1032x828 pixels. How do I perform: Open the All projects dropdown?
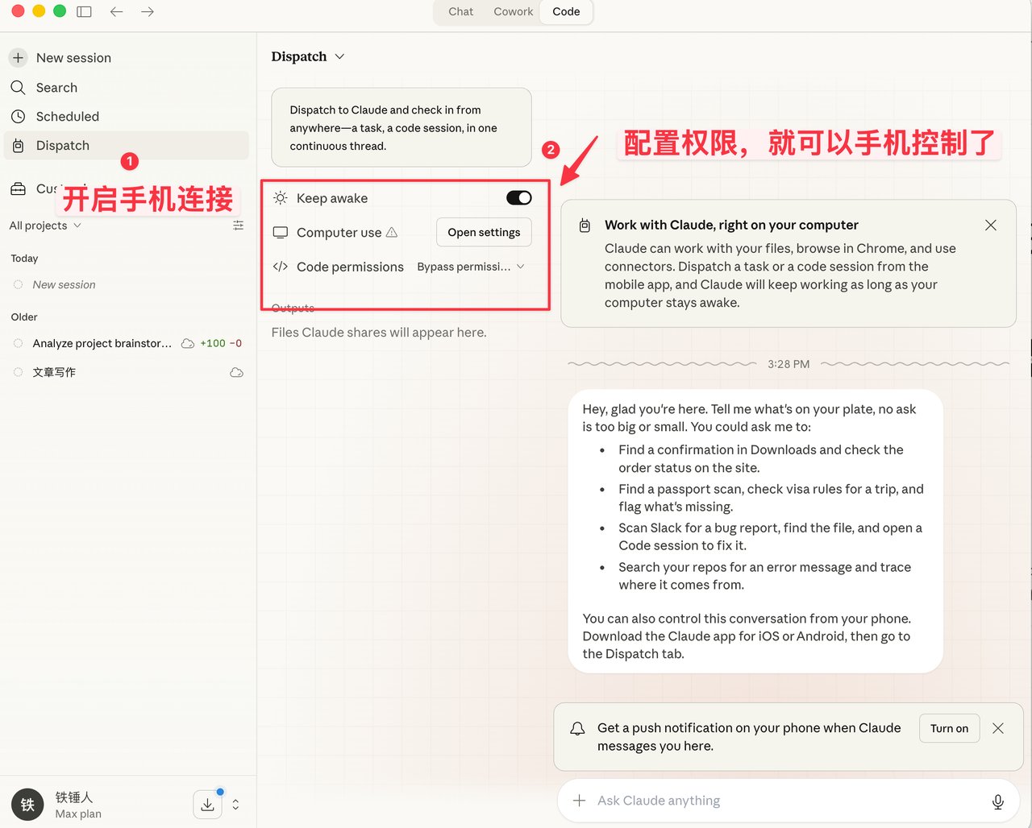click(45, 226)
